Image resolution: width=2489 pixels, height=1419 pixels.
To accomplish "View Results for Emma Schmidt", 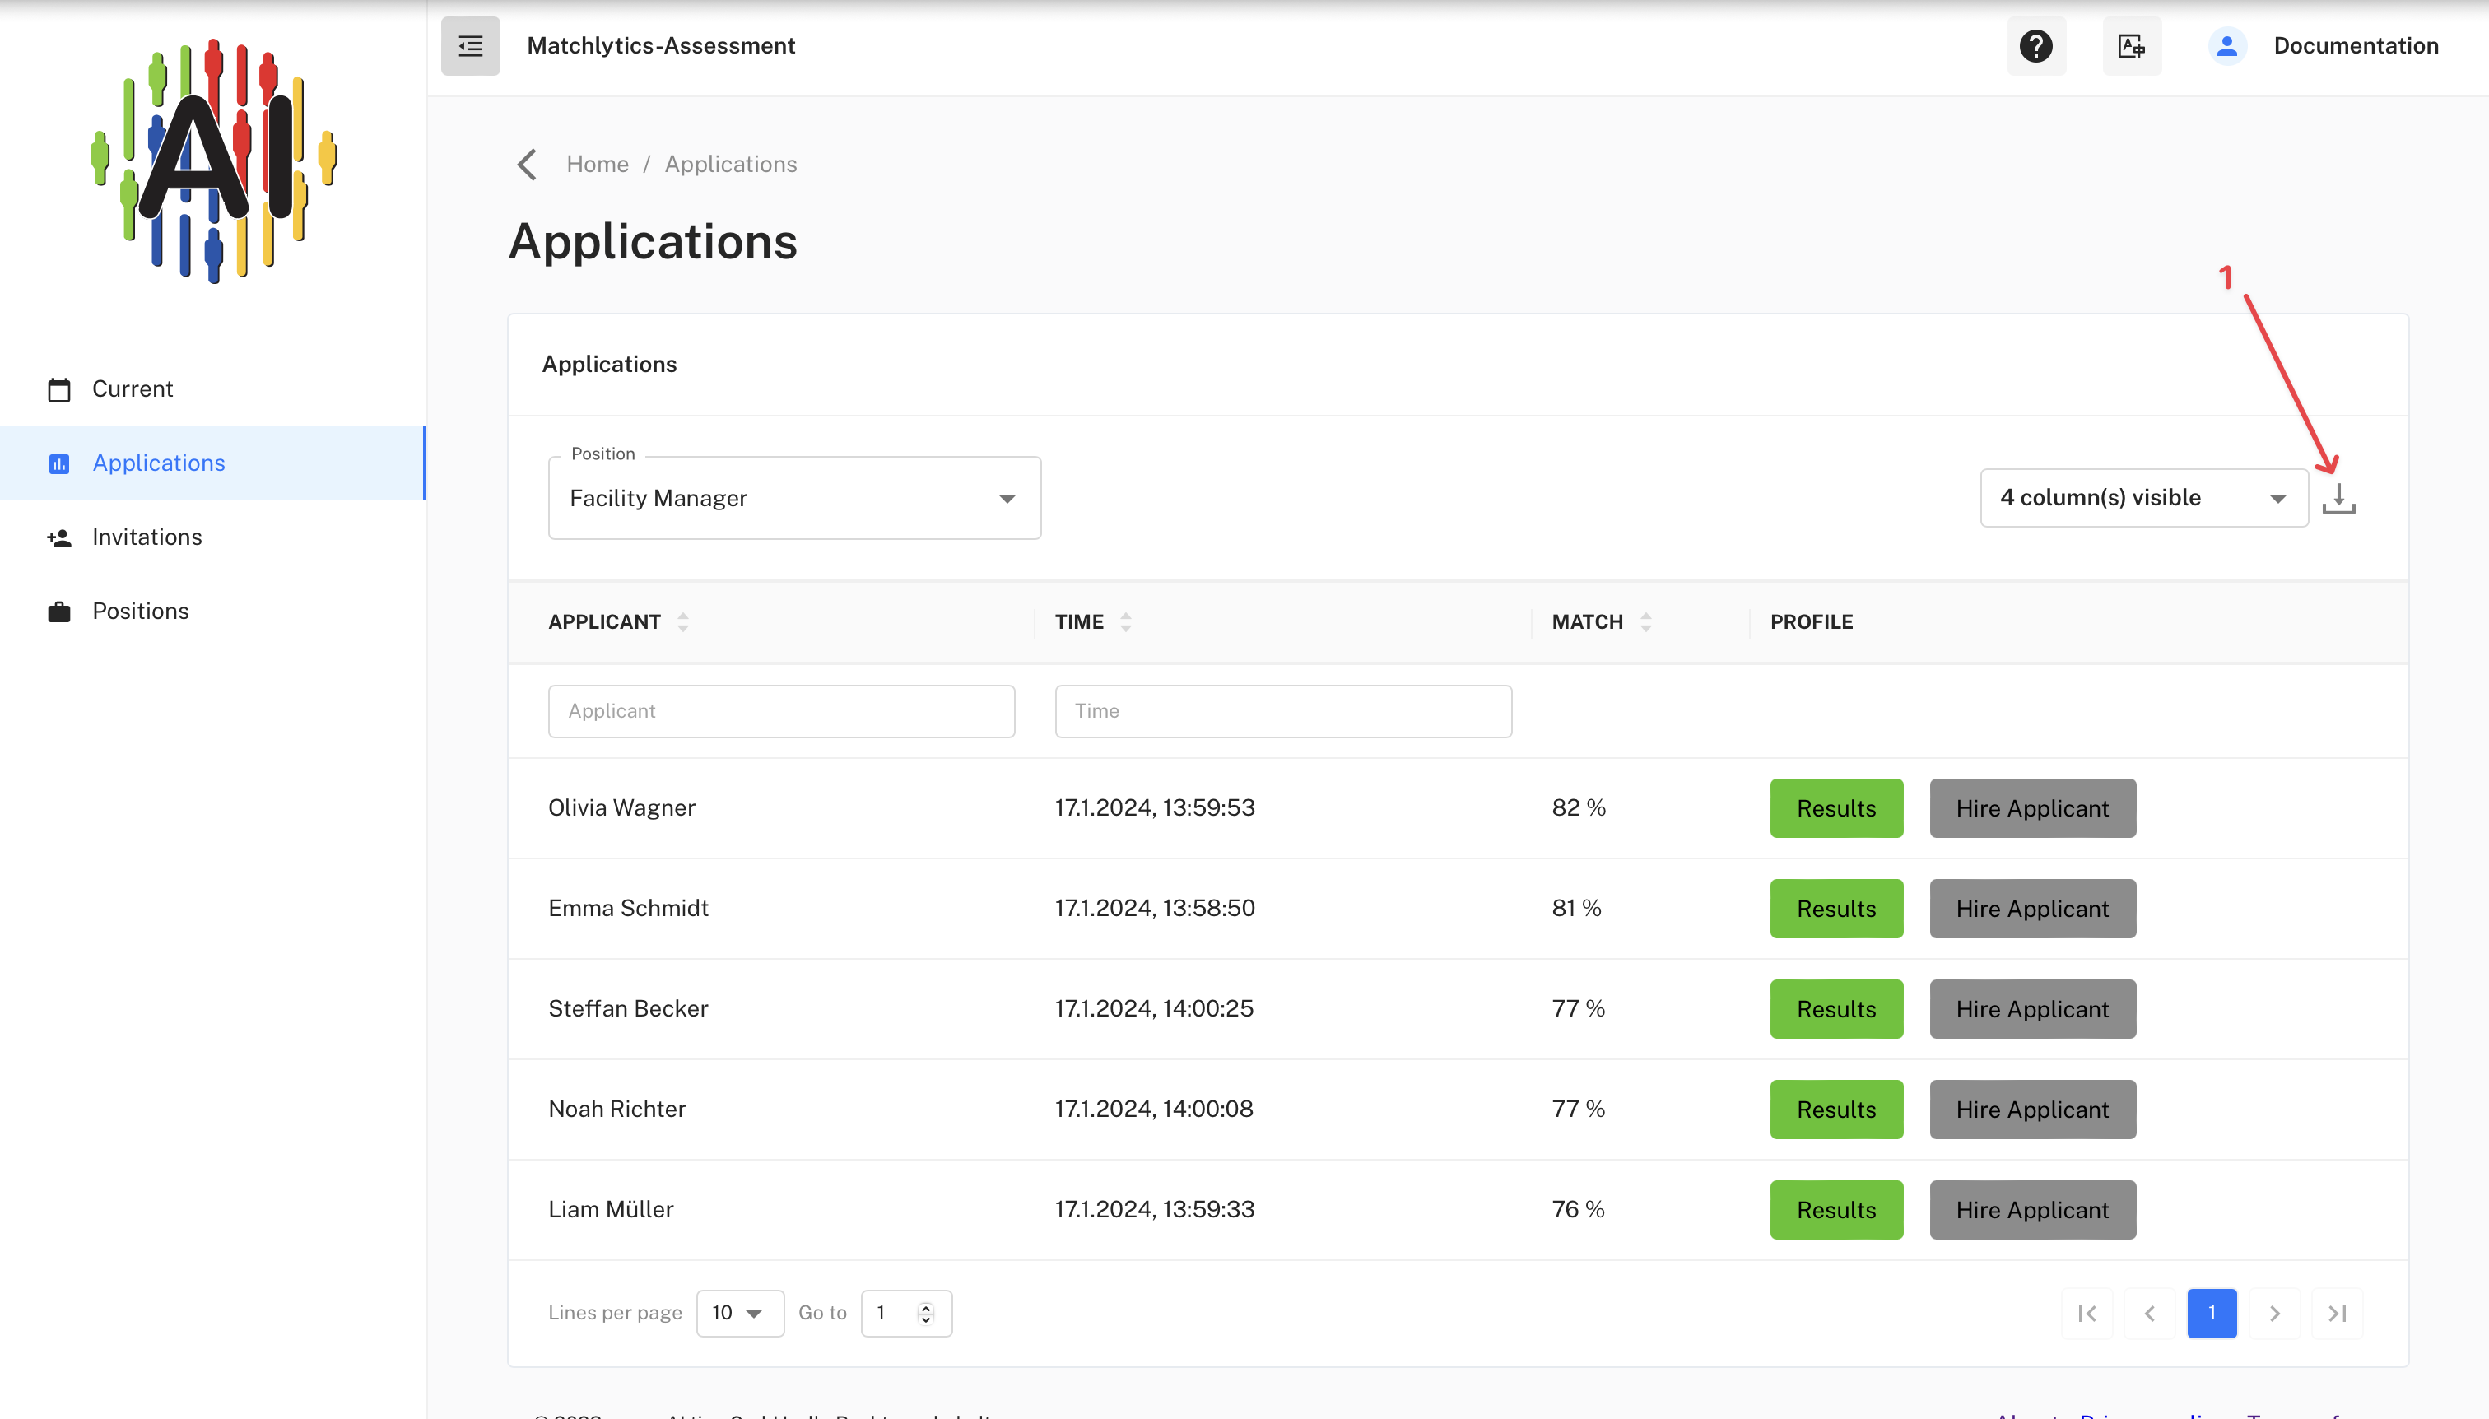I will 1836,909.
